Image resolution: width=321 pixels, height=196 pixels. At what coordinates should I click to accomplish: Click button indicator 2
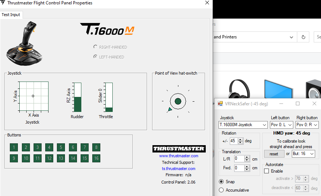[26, 147]
